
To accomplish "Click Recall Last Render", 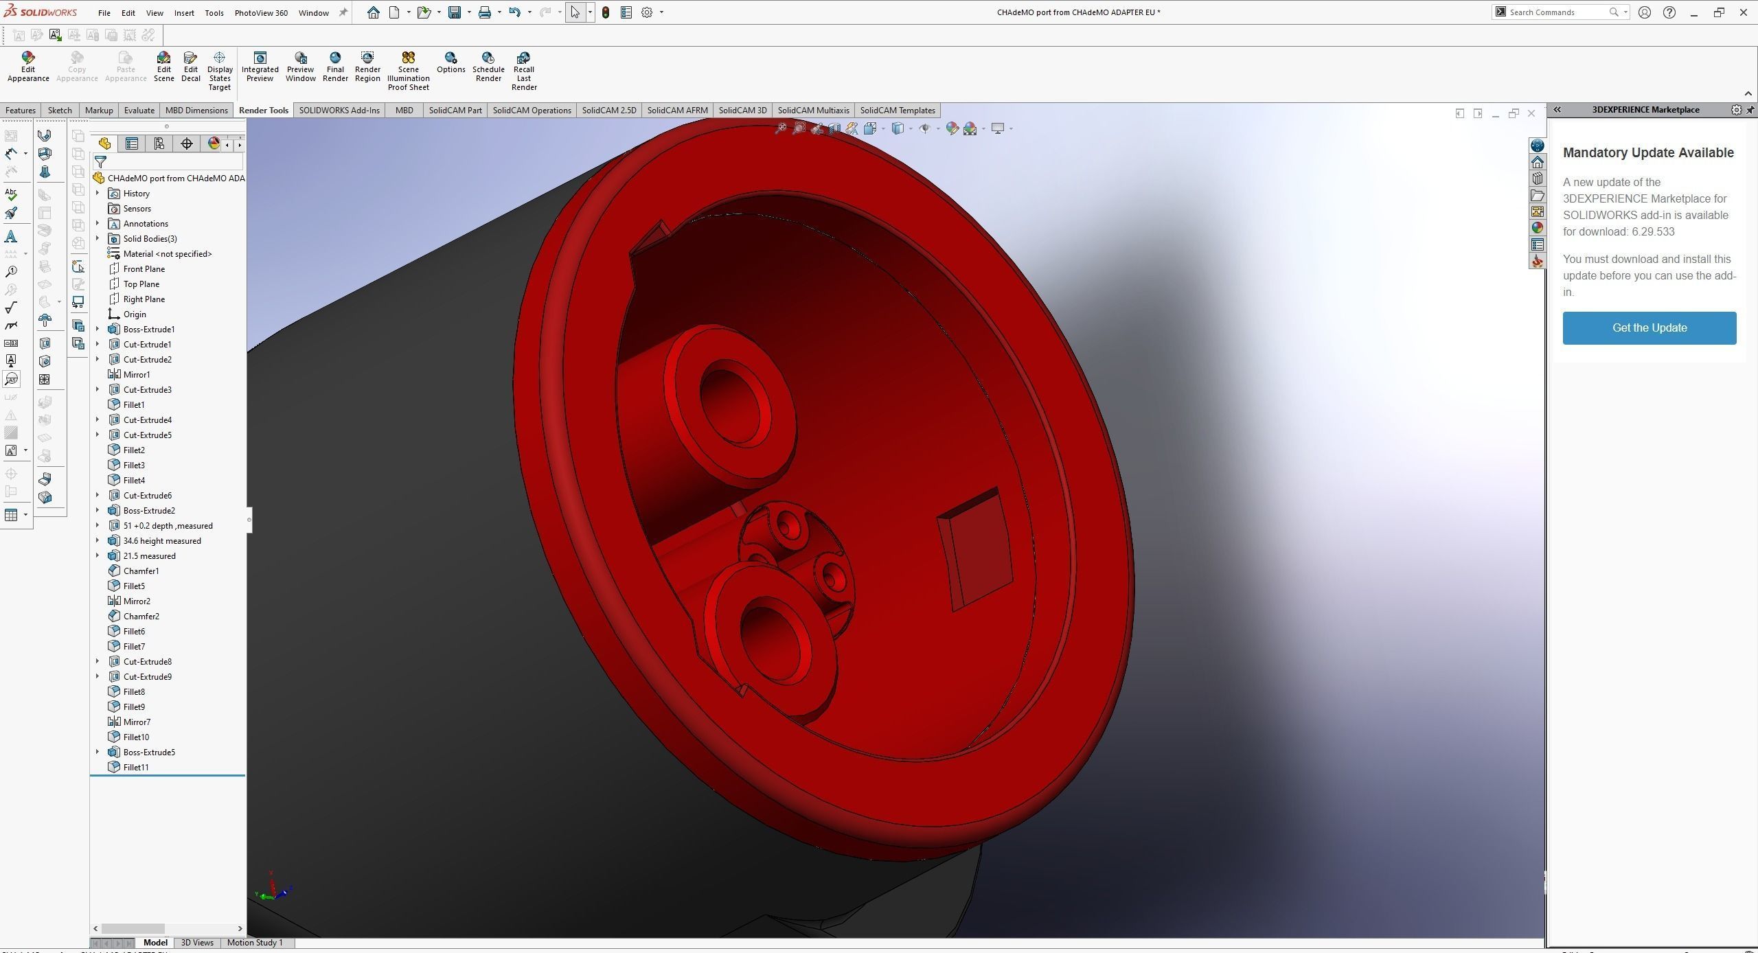I will (524, 71).
